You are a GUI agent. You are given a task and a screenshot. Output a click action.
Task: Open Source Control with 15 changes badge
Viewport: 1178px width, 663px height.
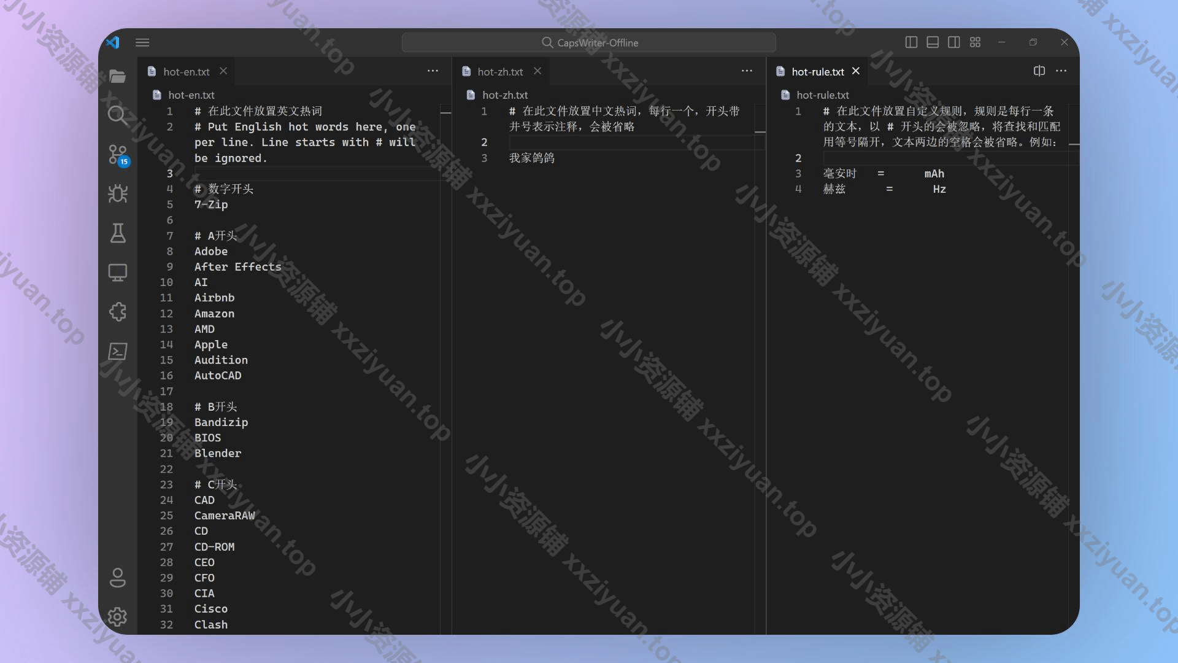pos(118,155)
